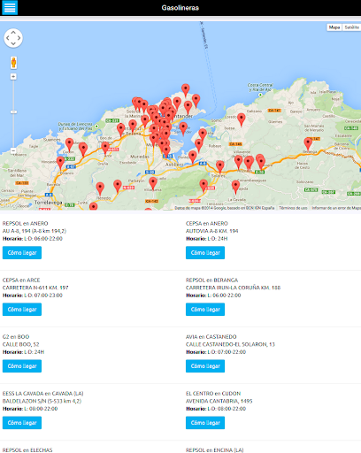Click the map zoom slider handle
The image size is (361, 453).
click(13, 112)
